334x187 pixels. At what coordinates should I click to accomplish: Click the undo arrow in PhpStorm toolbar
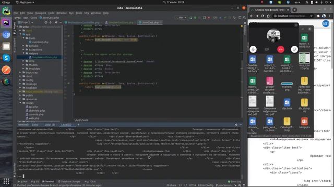[x=234, y=18]
